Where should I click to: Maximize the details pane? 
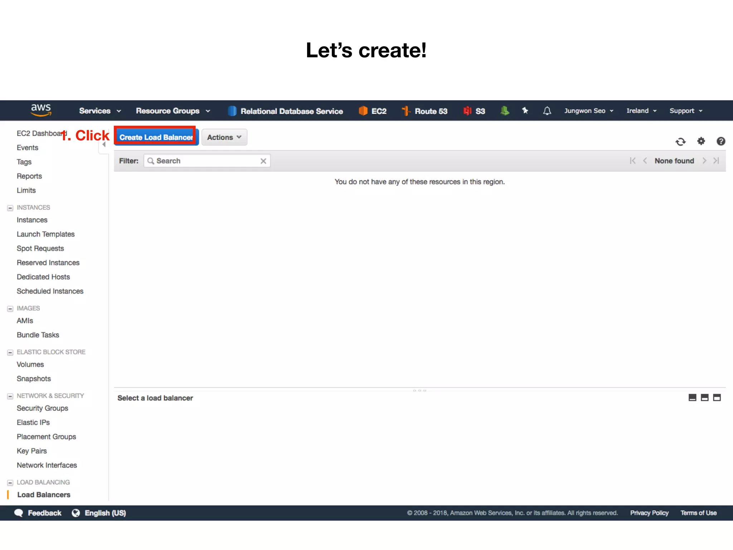(717, 397)
